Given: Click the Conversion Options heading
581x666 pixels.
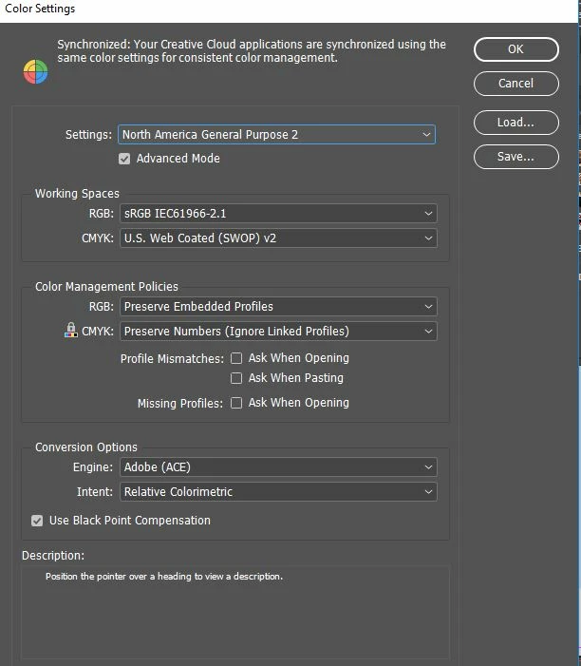Looking at the screenshot, I should (86, 447).
